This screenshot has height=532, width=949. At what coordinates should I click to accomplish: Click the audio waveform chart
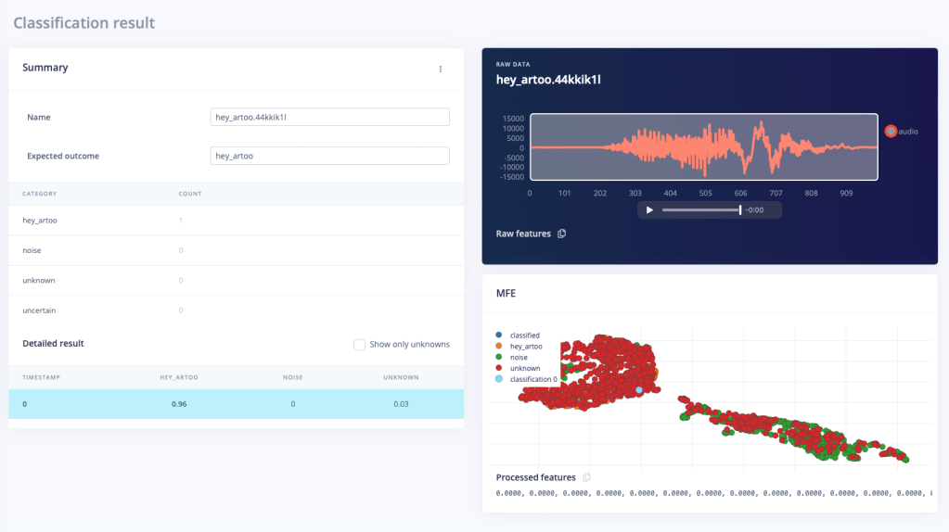(x=705, y=146)
